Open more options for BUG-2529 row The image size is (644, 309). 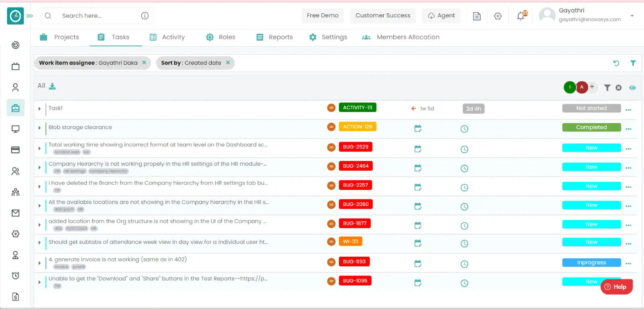click(629, 149)
